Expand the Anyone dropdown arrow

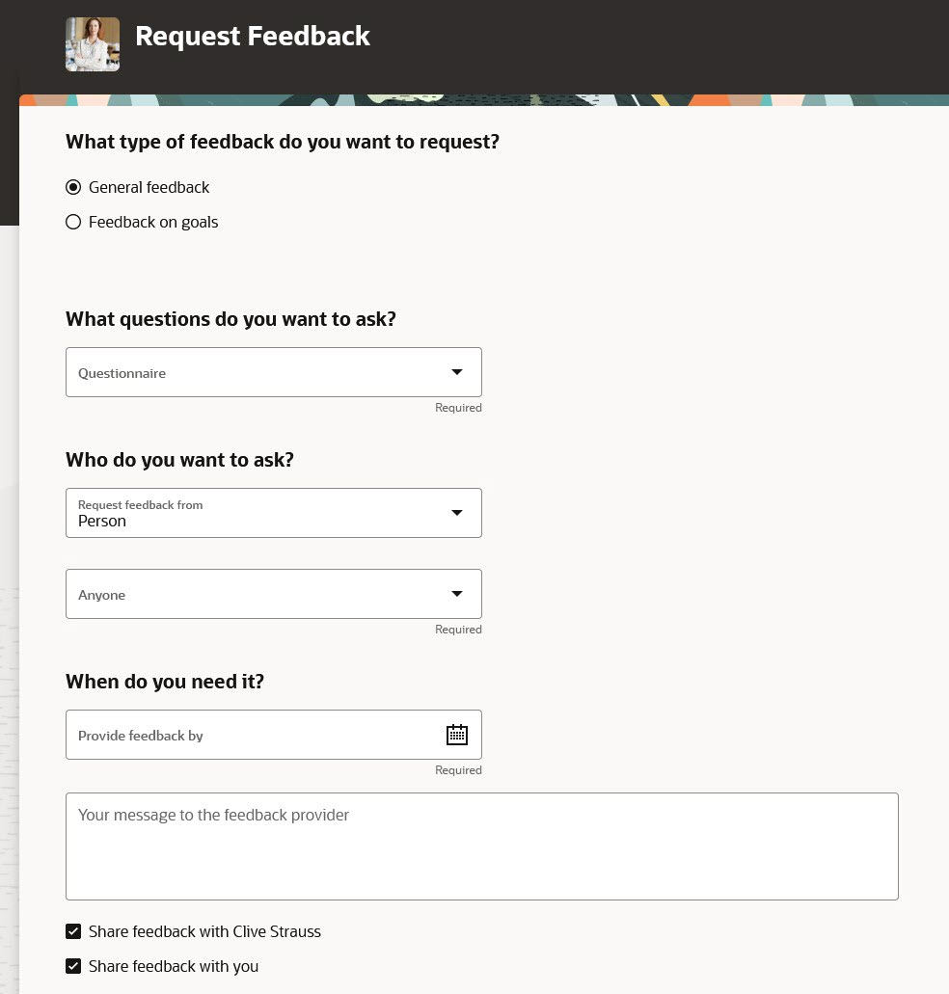456,594
